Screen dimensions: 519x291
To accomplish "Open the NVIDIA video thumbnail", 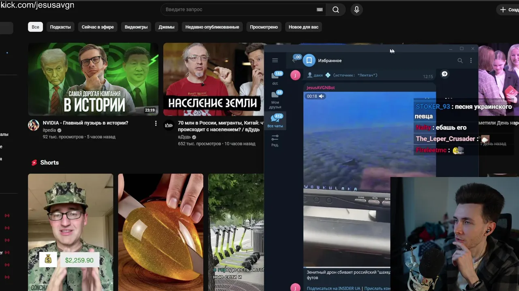I will [x=93, y=79].
